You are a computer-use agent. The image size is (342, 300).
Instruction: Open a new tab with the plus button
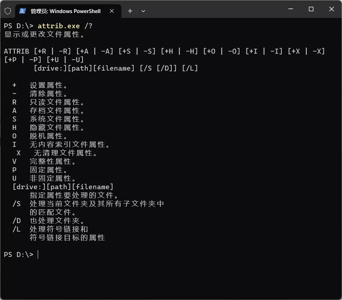[130, 11]
